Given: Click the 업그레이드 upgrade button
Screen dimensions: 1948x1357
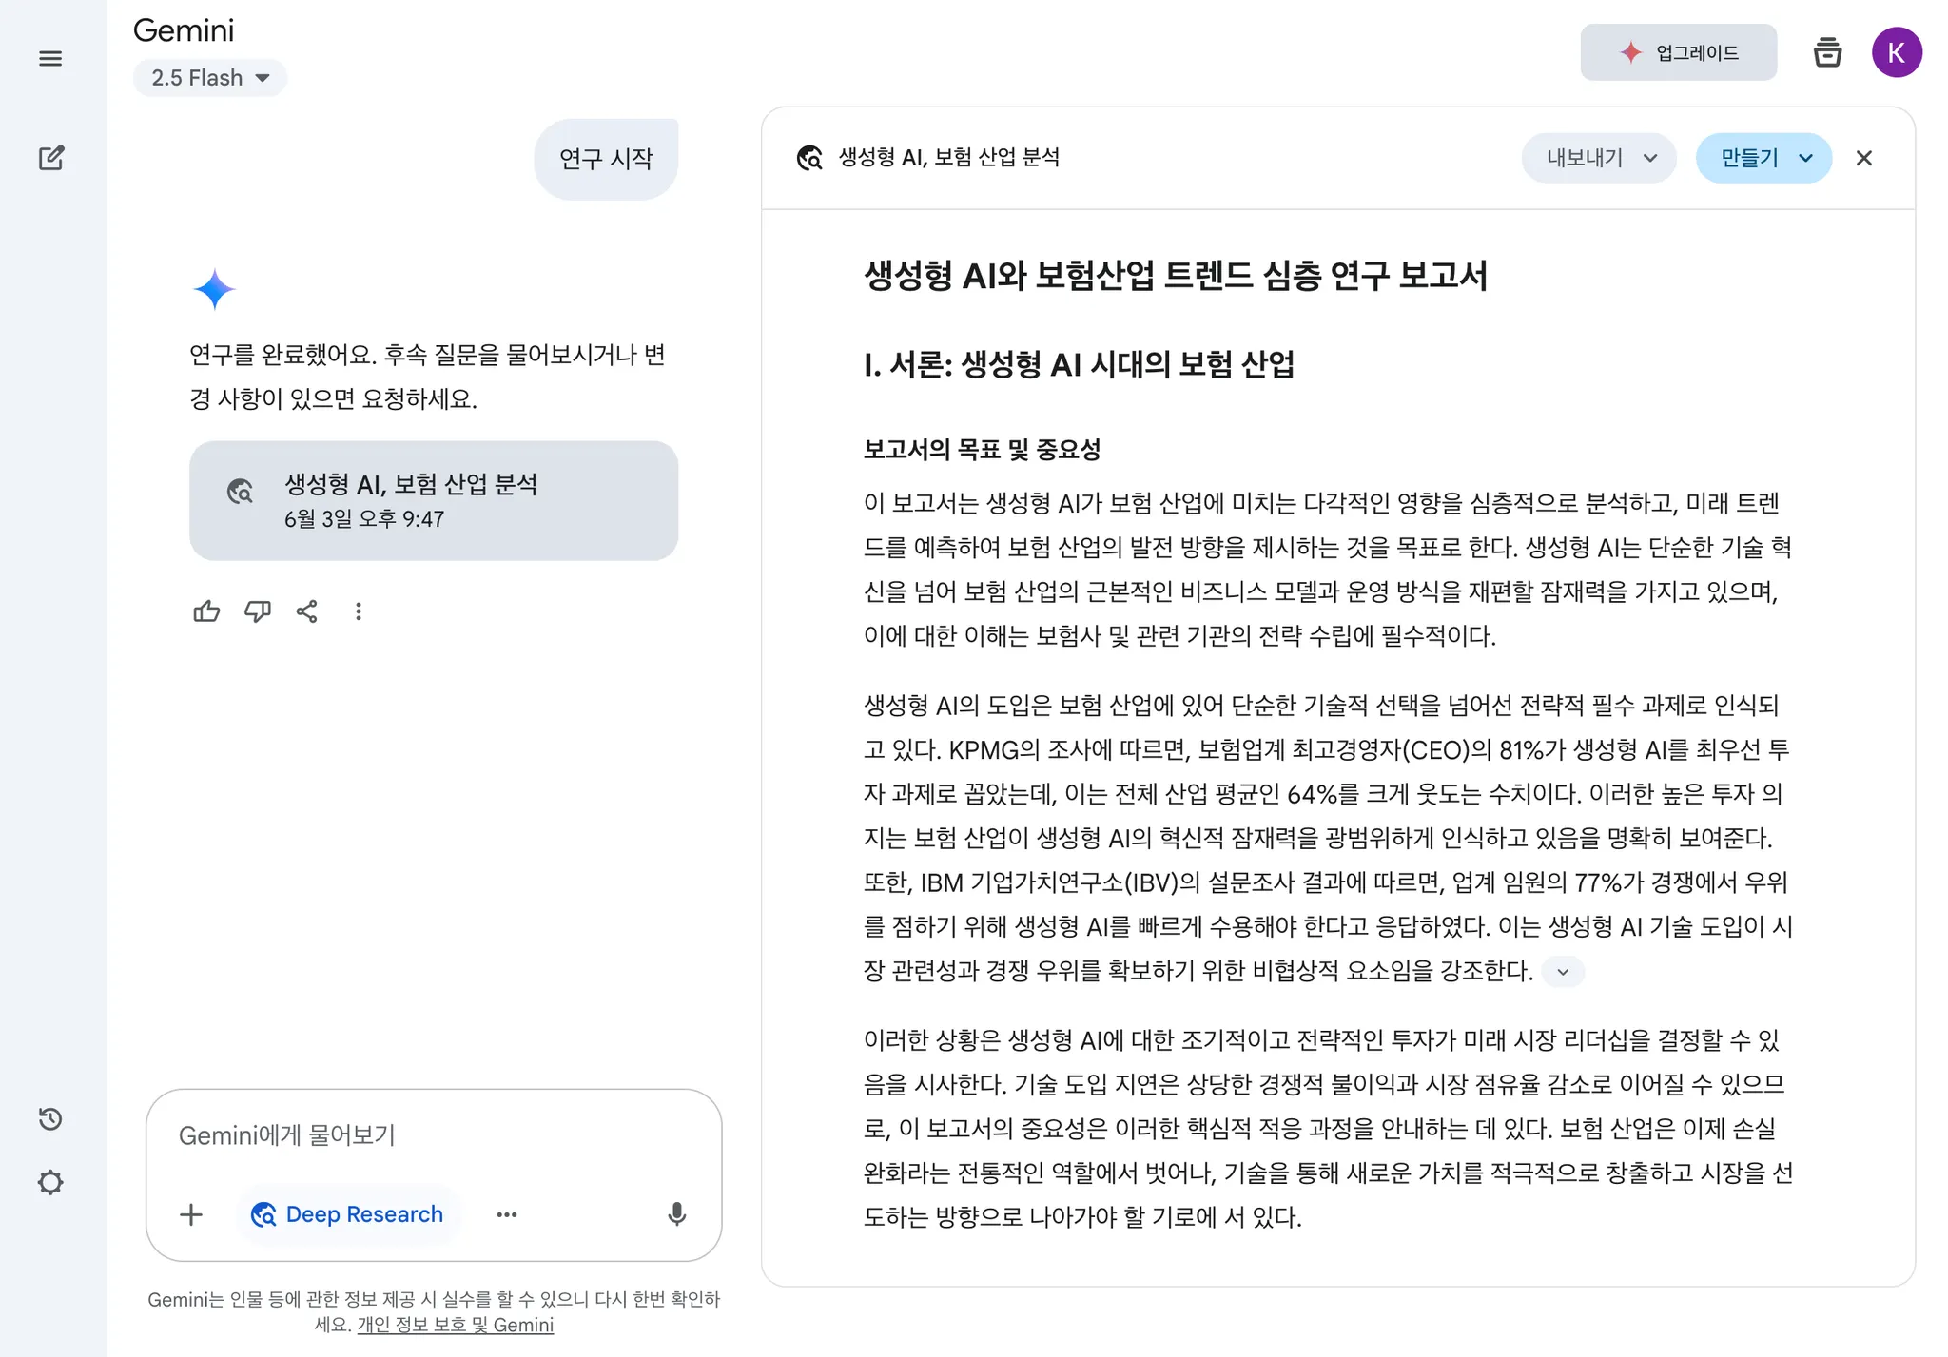Looking at the screenshot, I should click(1679, 52).
